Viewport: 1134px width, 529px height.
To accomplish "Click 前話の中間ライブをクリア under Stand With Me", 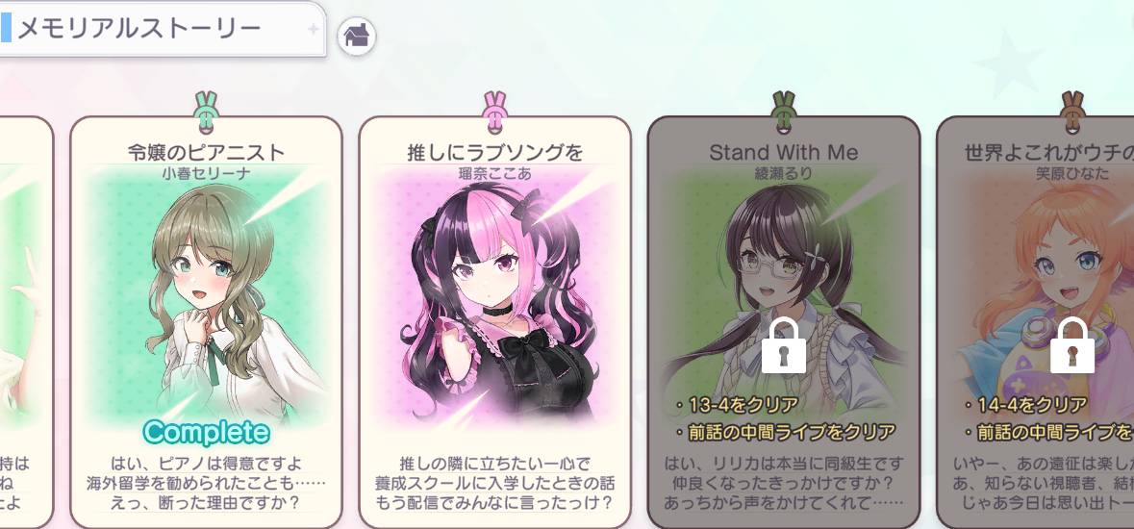I will pos(784,433).
